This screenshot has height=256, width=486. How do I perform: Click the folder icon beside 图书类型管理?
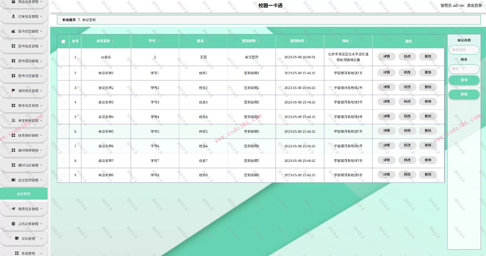(13, 31)
